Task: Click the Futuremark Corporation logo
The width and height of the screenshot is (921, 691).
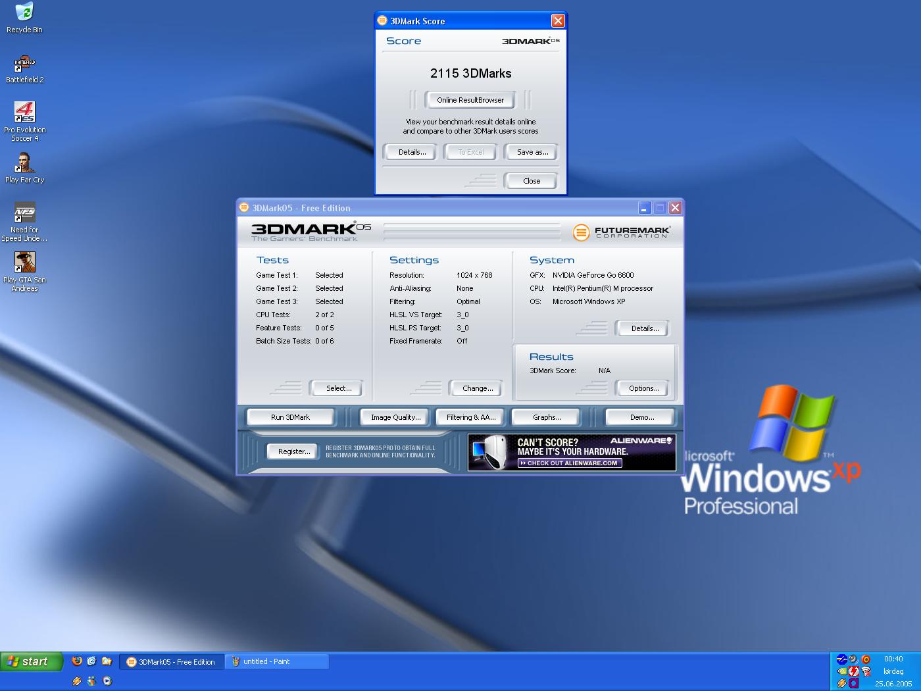Action: tap(621, 232)
